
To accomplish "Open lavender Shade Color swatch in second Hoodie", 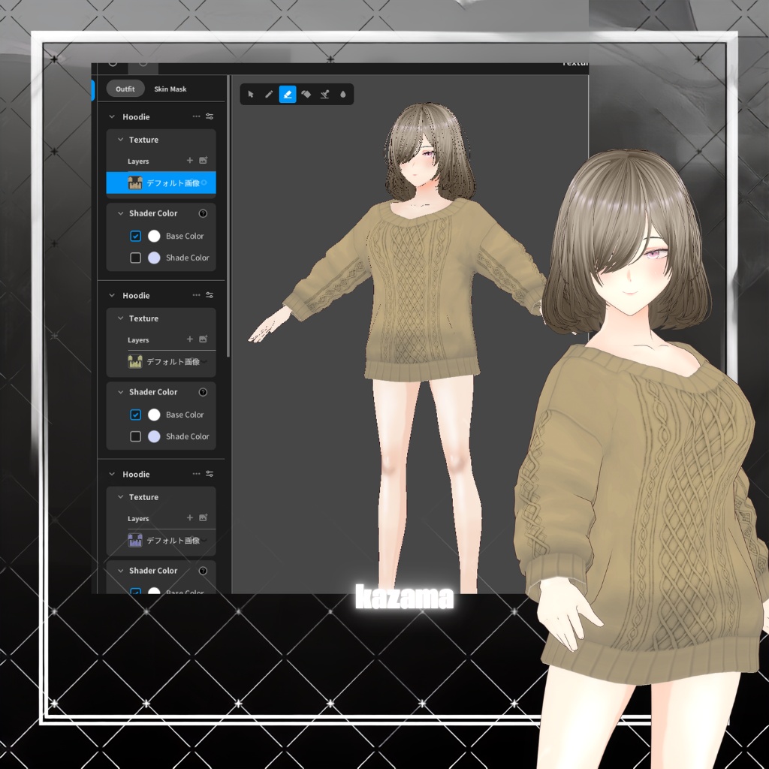I will [x=154, y=436].
